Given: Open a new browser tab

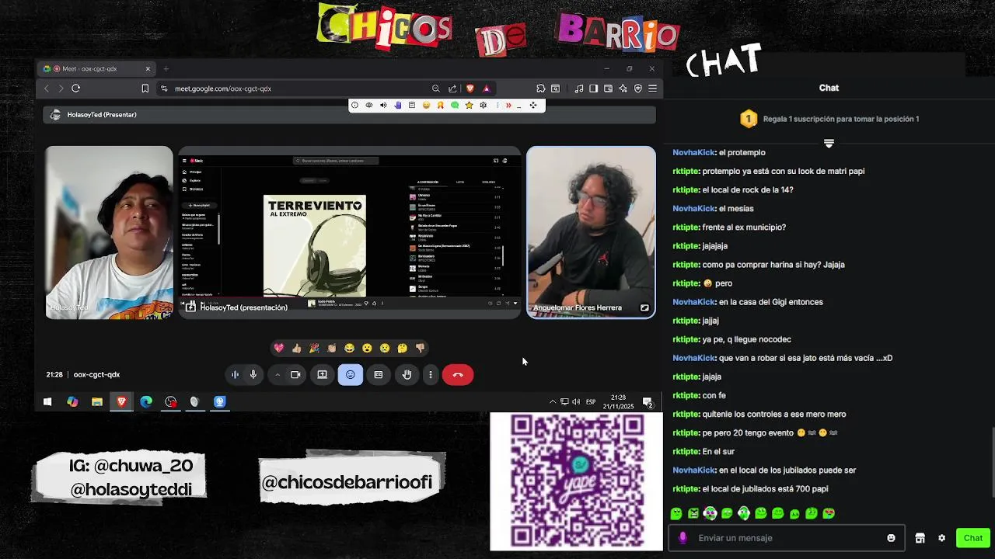Looking at the screenshot, I should pyautogui.click(x=166, y=68).
